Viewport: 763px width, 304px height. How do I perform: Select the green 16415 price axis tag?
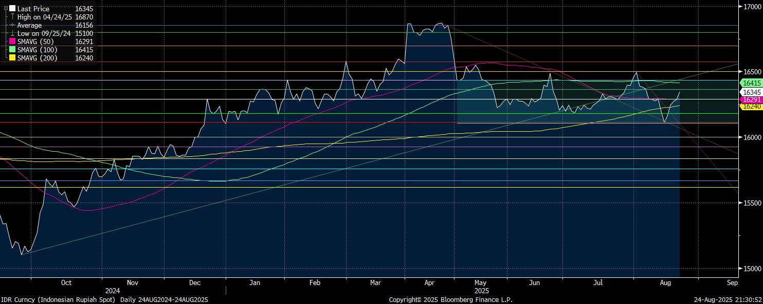coord(752,83)
